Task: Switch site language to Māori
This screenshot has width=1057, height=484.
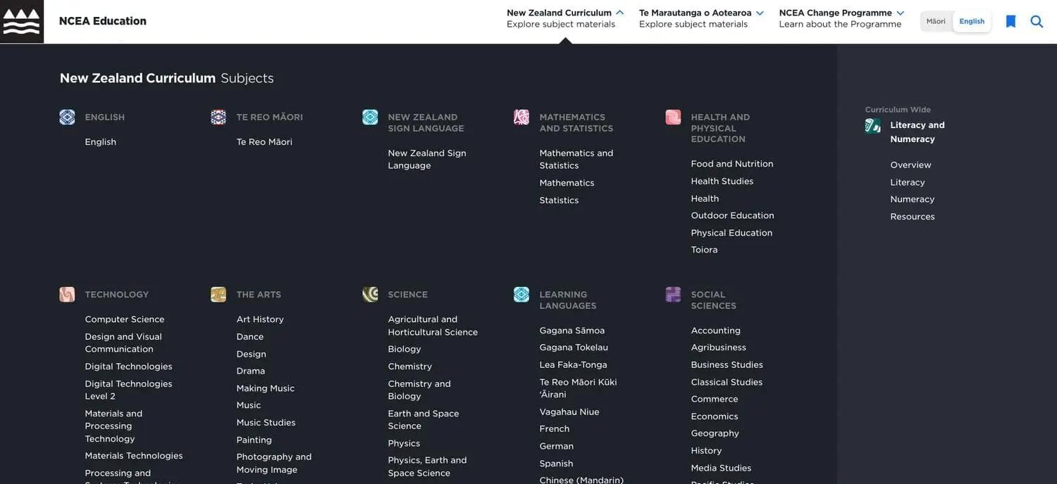Action: [936, 21]
